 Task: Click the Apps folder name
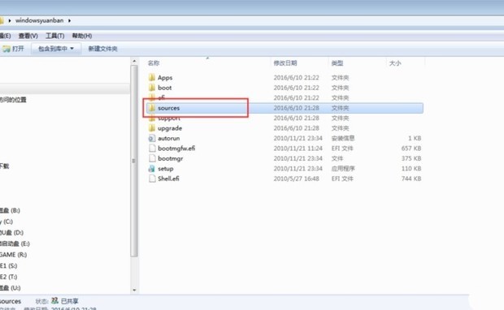[165, 78]
